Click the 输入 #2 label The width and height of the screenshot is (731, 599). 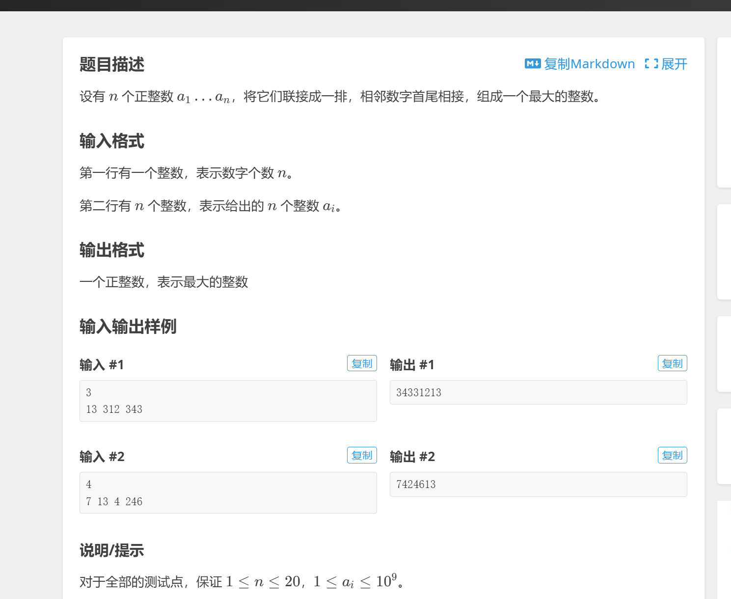coord(102,457)
